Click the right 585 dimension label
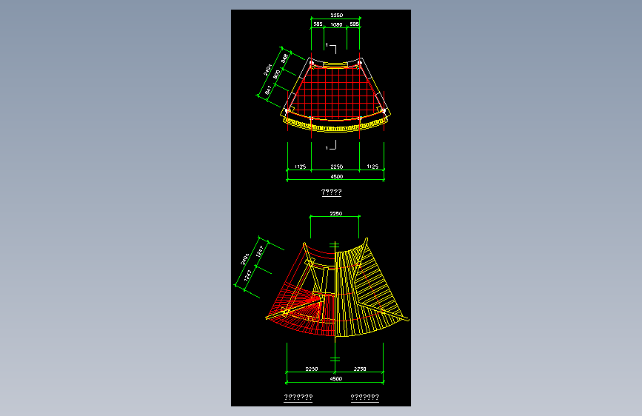Screen dimensions: 642x416 (x=354, y=24)
